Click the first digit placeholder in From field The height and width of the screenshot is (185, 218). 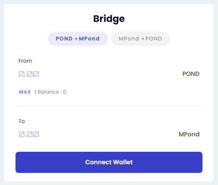pyautogui.click(x=22, y=74)
